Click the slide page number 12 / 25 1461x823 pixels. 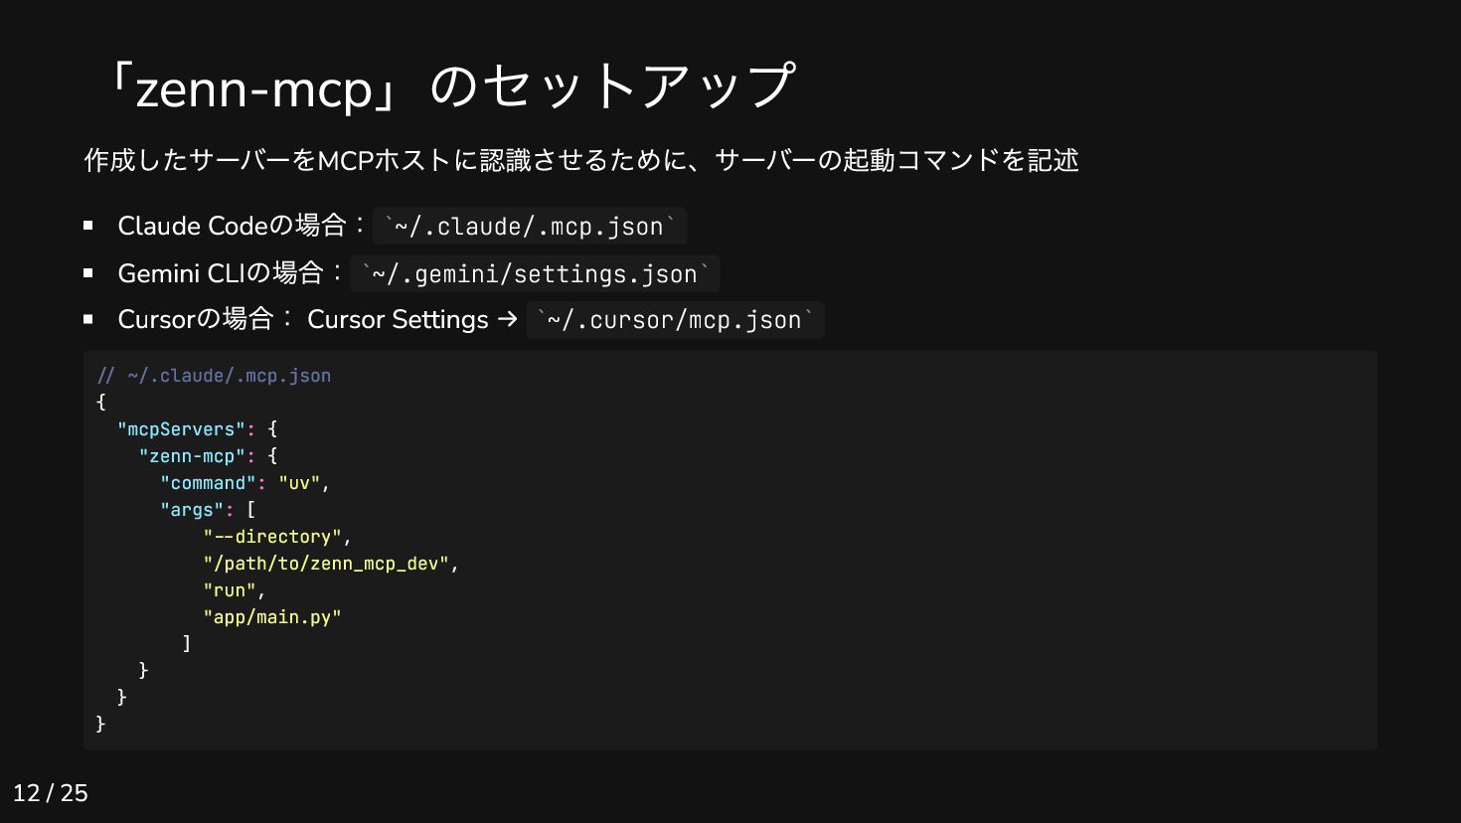[50, 792]
